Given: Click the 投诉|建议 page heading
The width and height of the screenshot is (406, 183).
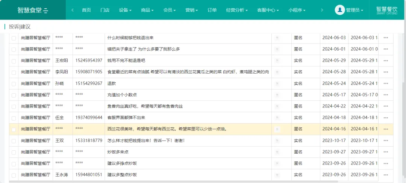Looking at the screenshot, I should coord(20,27).
